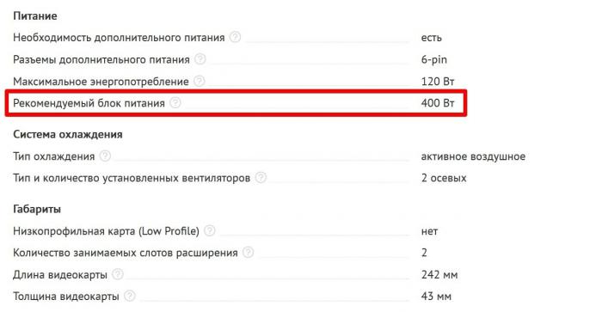Click the Система охлаждения section heading

(68, 135)
